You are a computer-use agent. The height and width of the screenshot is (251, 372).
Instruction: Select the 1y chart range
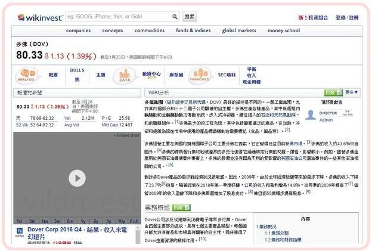83,221
